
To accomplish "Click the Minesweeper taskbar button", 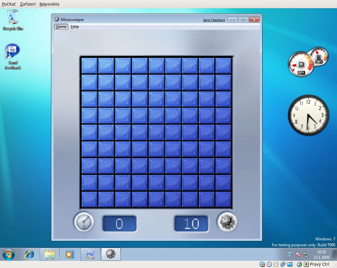I will (x=111, y=254).
